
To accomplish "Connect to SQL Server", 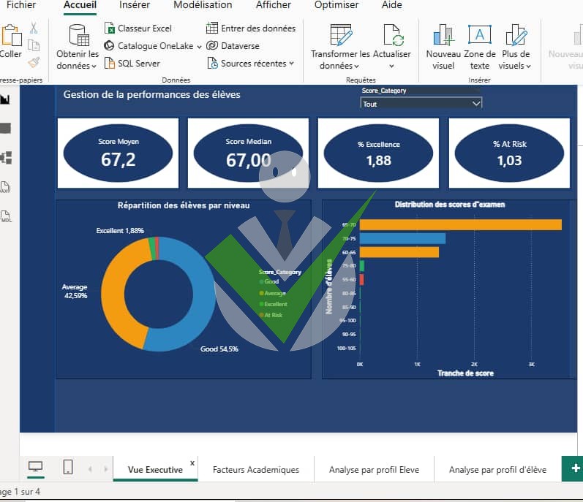I will pos(132,63).
